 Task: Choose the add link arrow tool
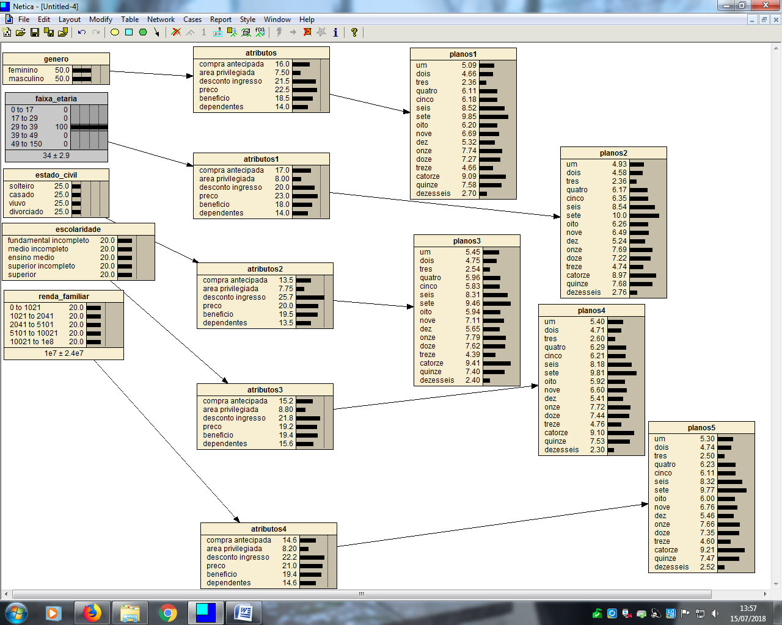point(157,32)
